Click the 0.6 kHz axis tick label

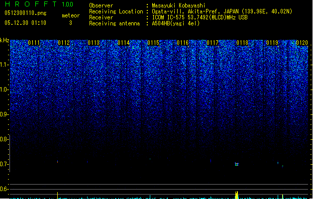click(x=4, y=189)
